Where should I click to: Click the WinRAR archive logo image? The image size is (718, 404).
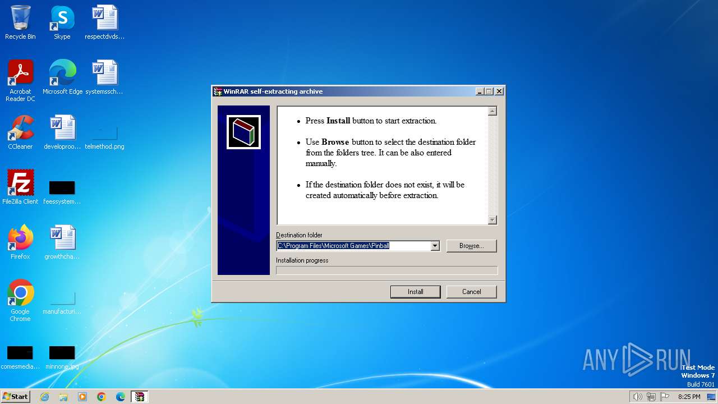coord(243,132)
